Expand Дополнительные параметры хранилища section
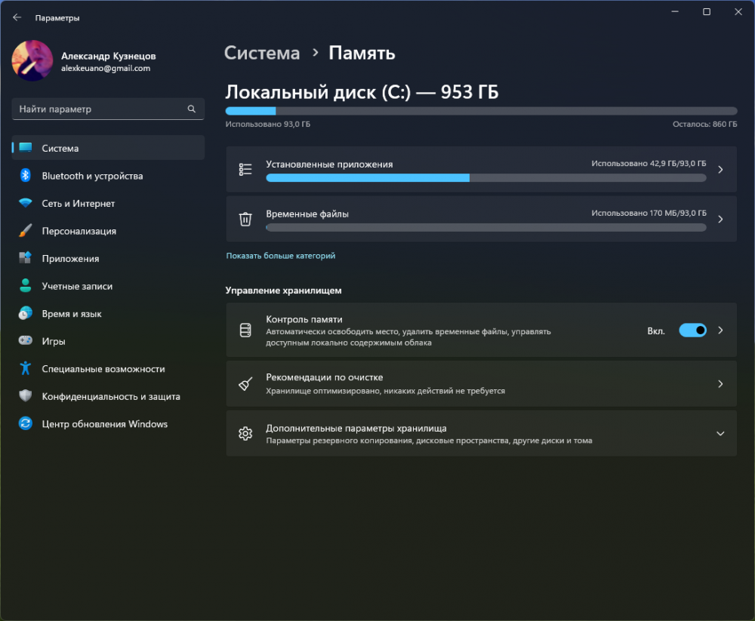Screen dimensions: 755x621 coord(720,433)
